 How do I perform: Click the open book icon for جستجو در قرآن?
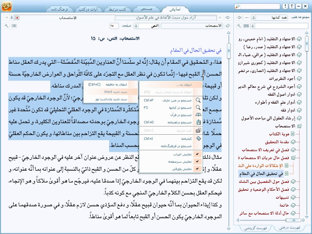point(198,115)
